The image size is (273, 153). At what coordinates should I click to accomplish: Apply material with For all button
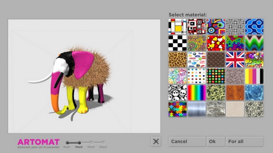pyautogui.click(x=244, y=141)
